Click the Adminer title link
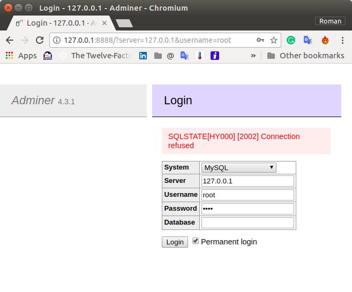Image resolution: width=352 pixels, height=292 pixels. (33, 100)
